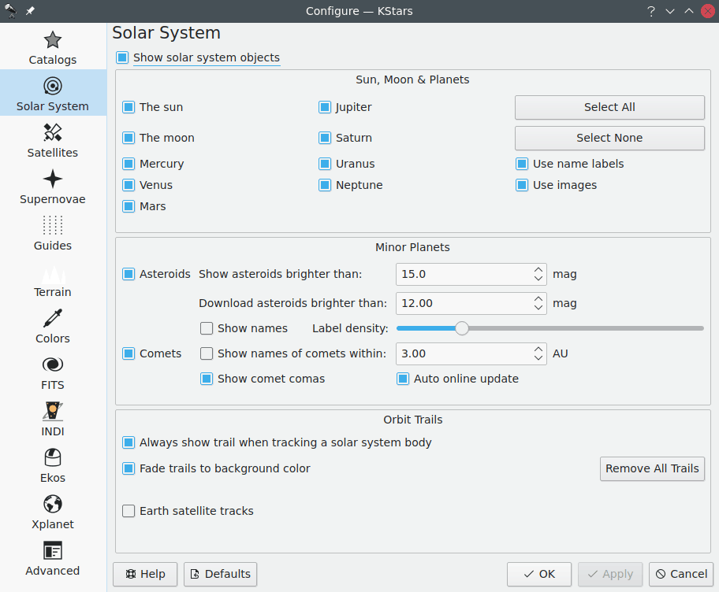The image size is (719, 592).
Task: Uncheck the Jupiter checkbox
Action: 325,107
